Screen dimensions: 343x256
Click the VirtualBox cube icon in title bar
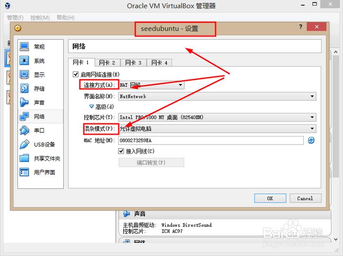[8, 6]
